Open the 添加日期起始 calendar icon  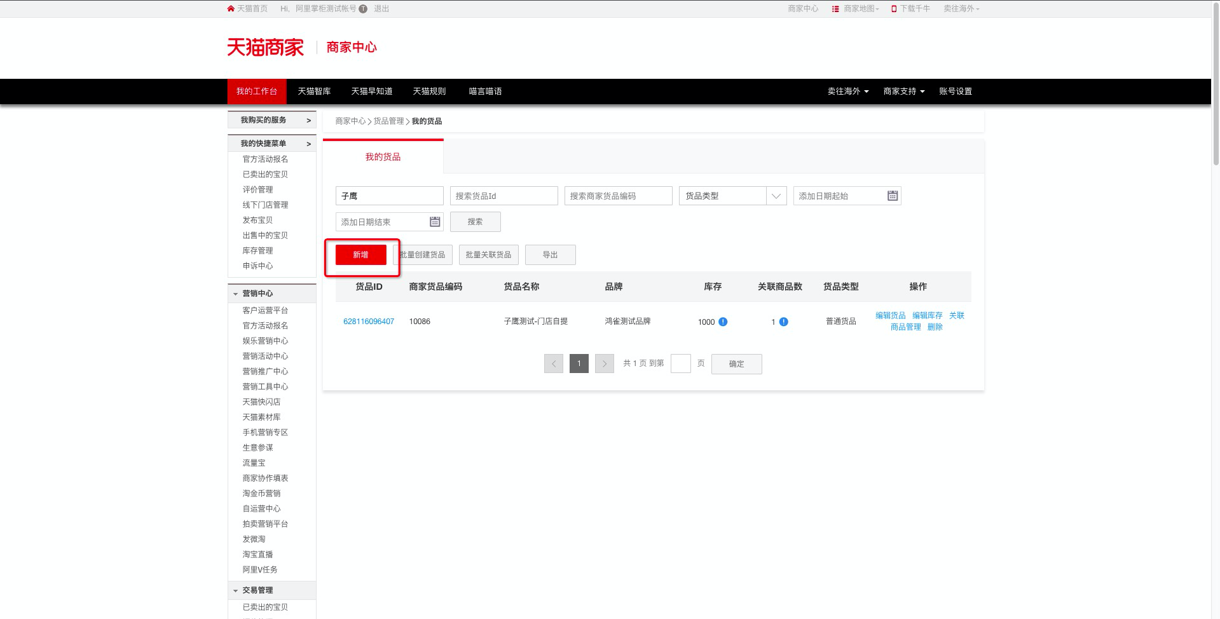(x=893, y=196)
